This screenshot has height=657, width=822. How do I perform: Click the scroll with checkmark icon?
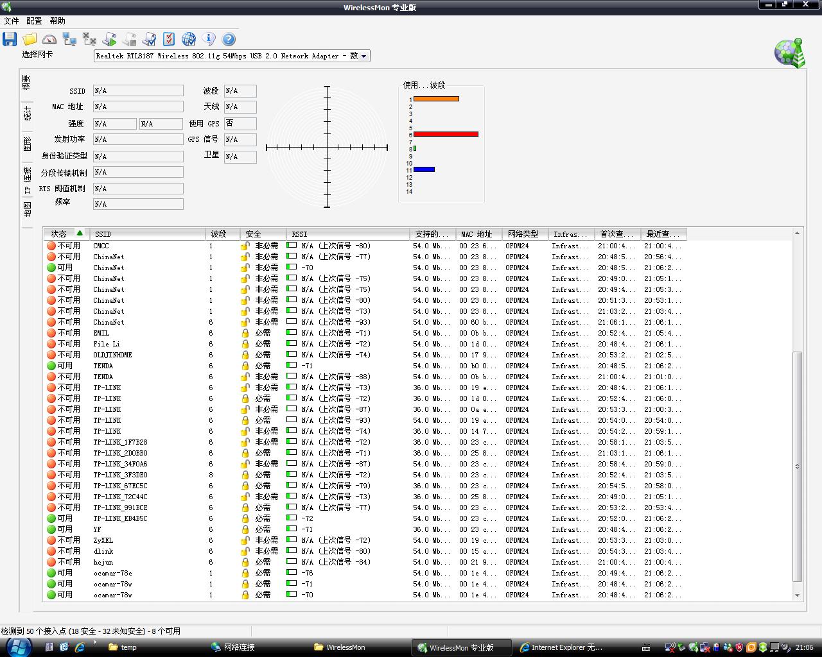tap(149, 39)
